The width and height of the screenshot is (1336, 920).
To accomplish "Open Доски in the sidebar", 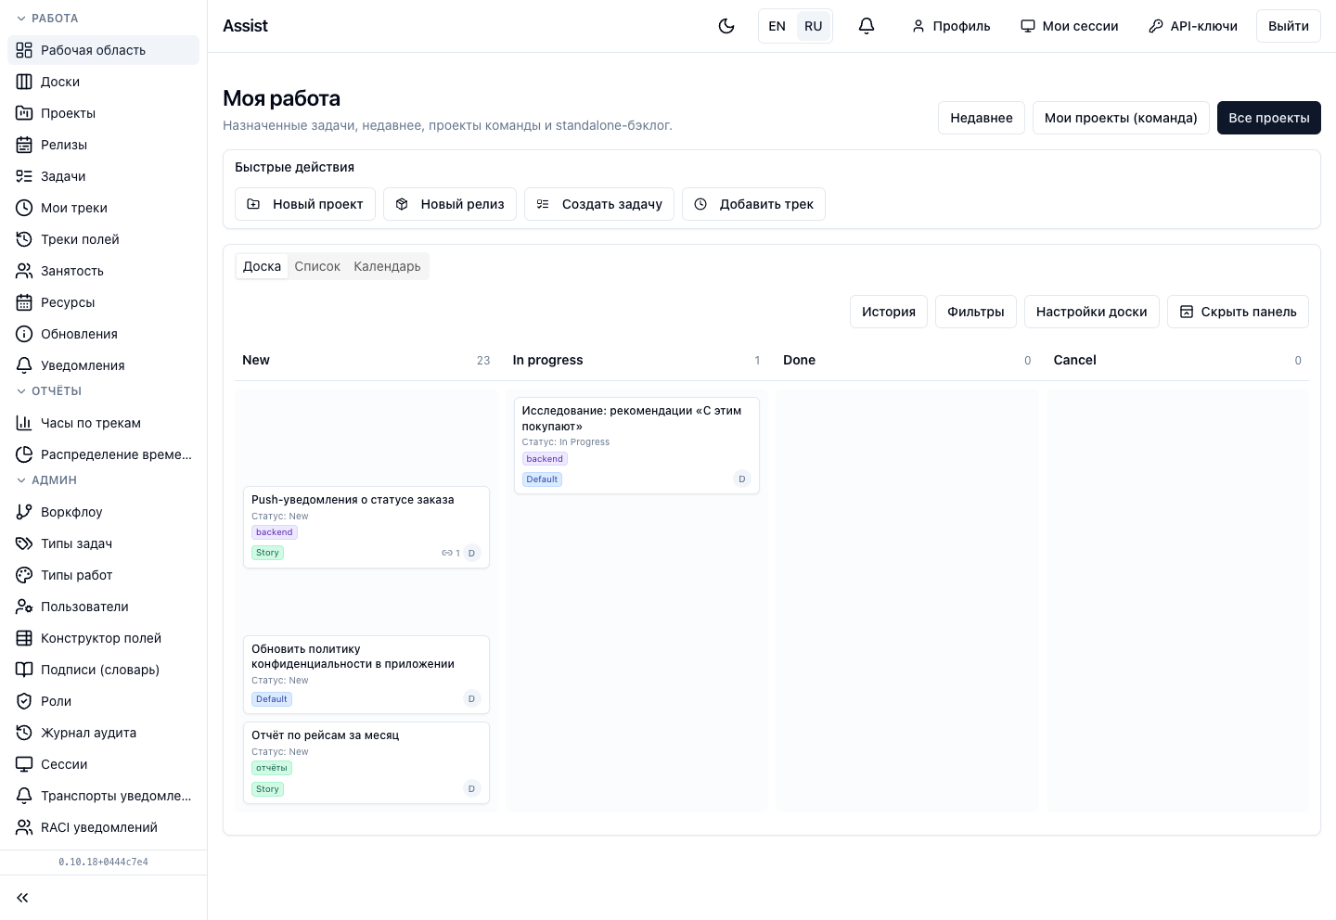I will coord(103,82).
